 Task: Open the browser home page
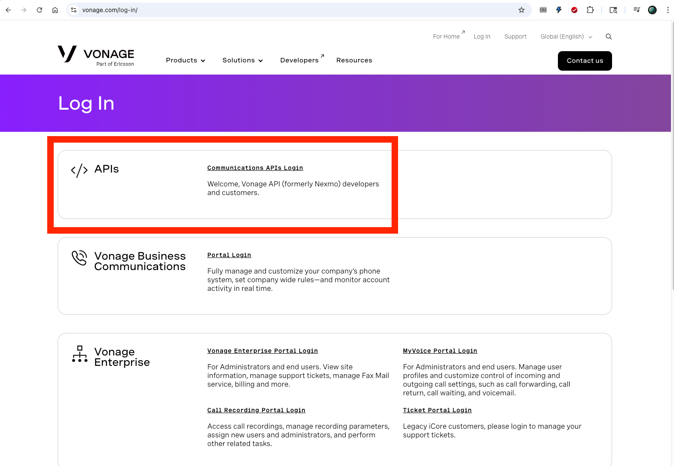55,10
